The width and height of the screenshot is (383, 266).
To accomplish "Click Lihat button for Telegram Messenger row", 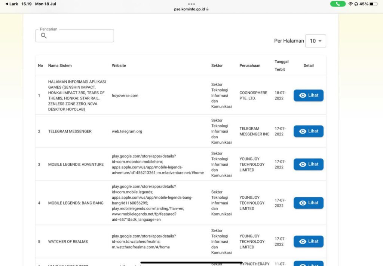I will point(309,131).
